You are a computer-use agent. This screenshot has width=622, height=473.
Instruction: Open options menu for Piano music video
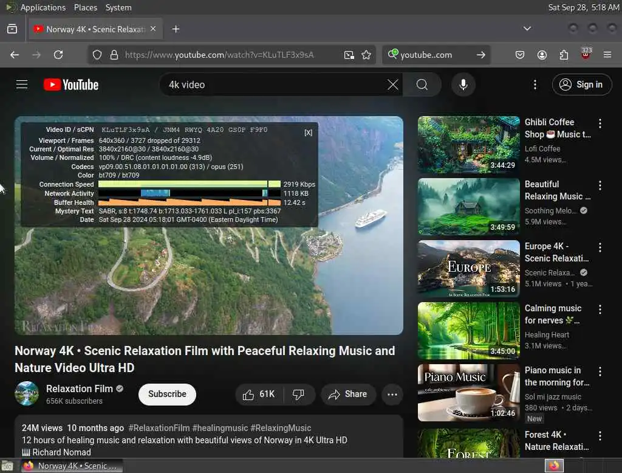point(600,371)
